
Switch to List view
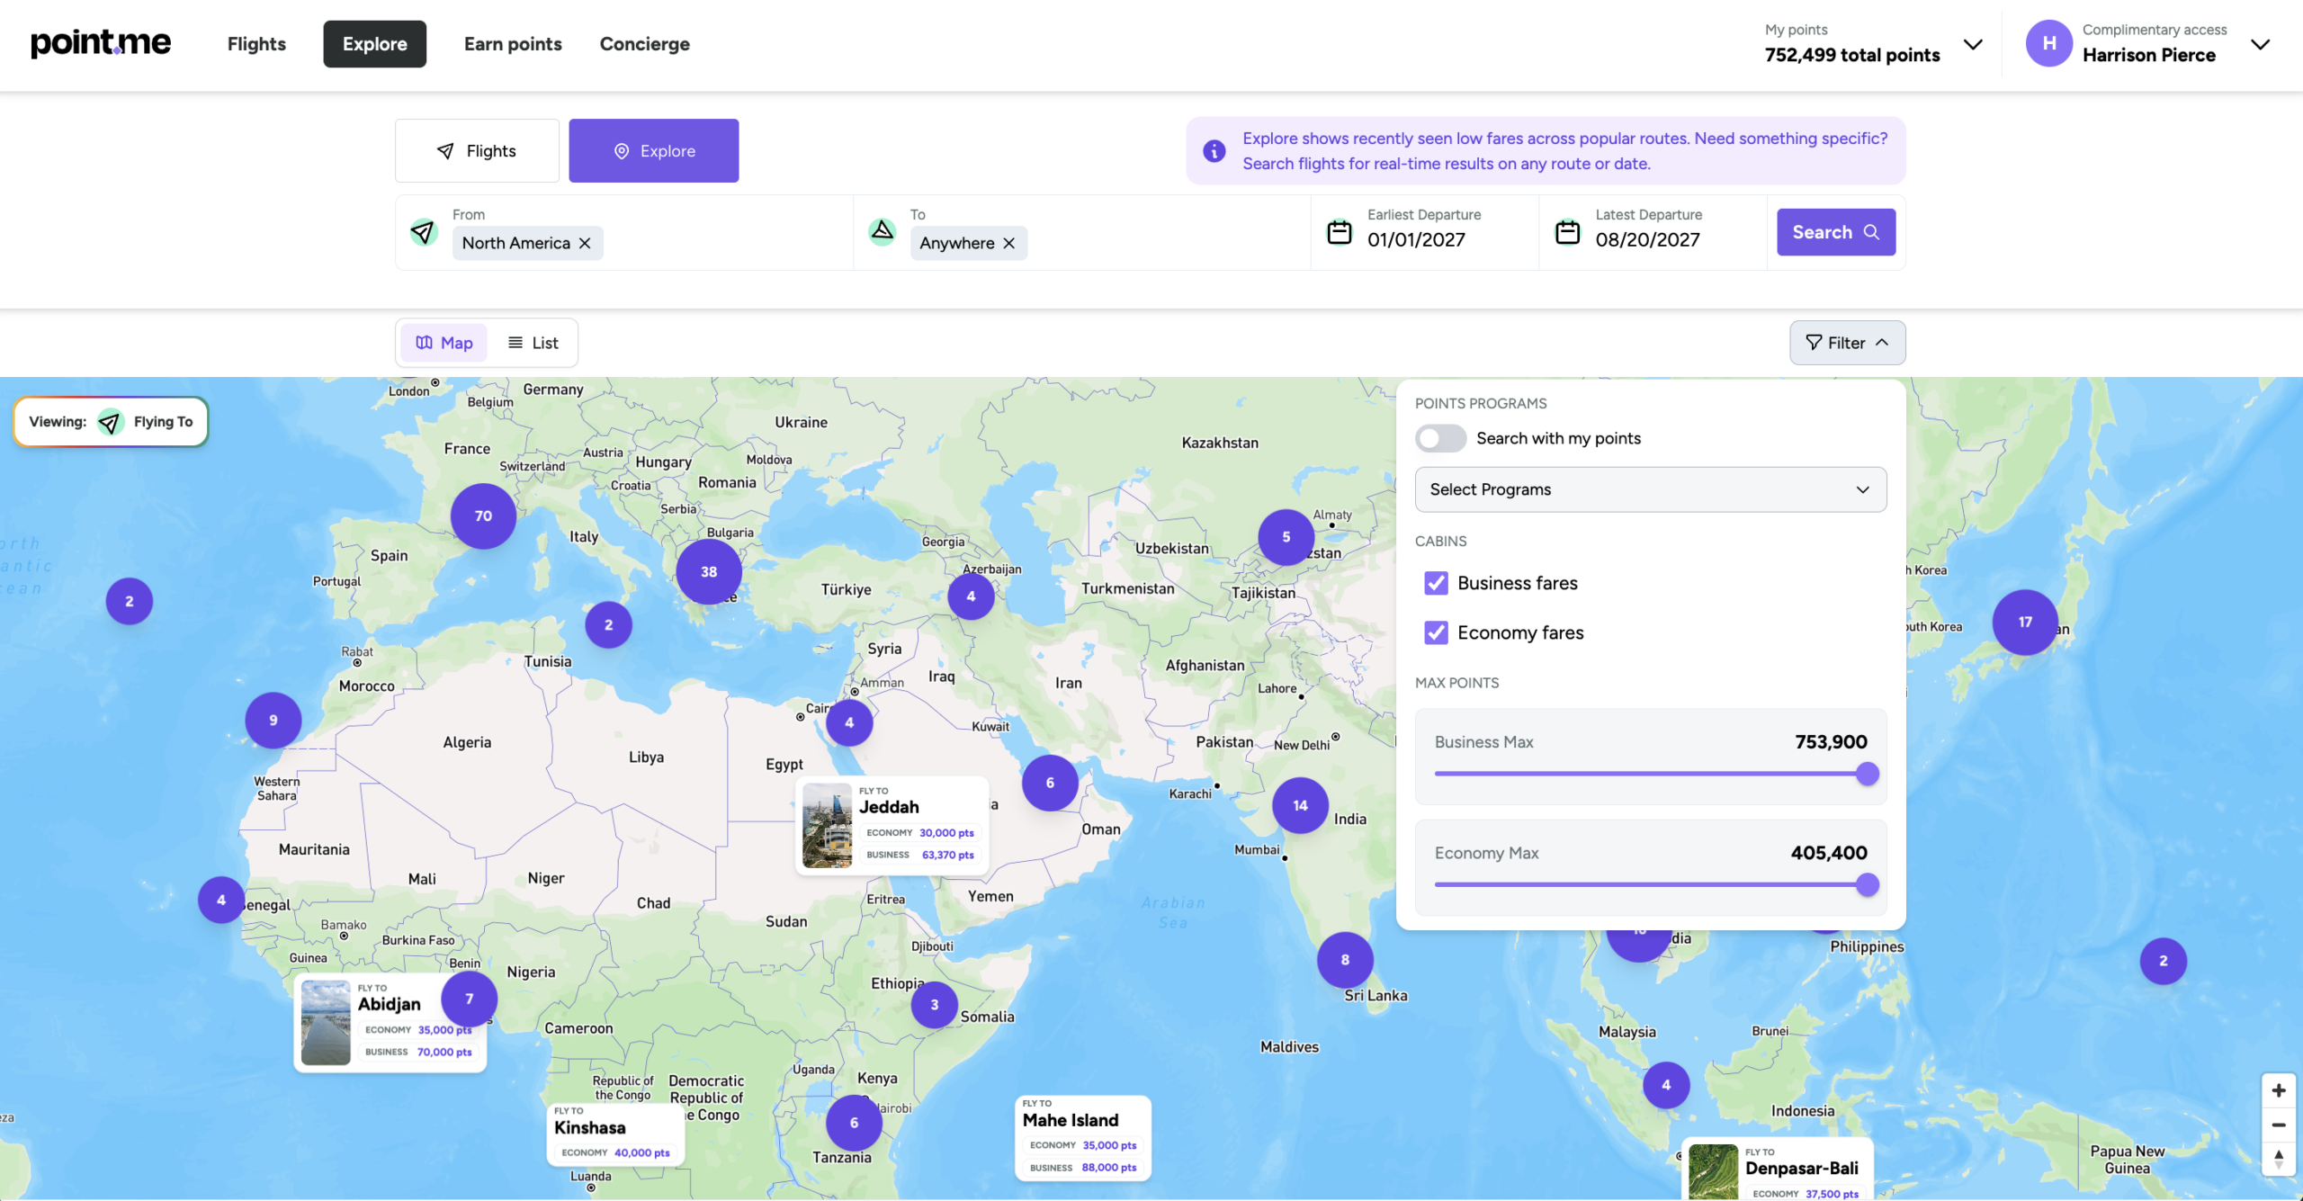click(x=533, y=343)
